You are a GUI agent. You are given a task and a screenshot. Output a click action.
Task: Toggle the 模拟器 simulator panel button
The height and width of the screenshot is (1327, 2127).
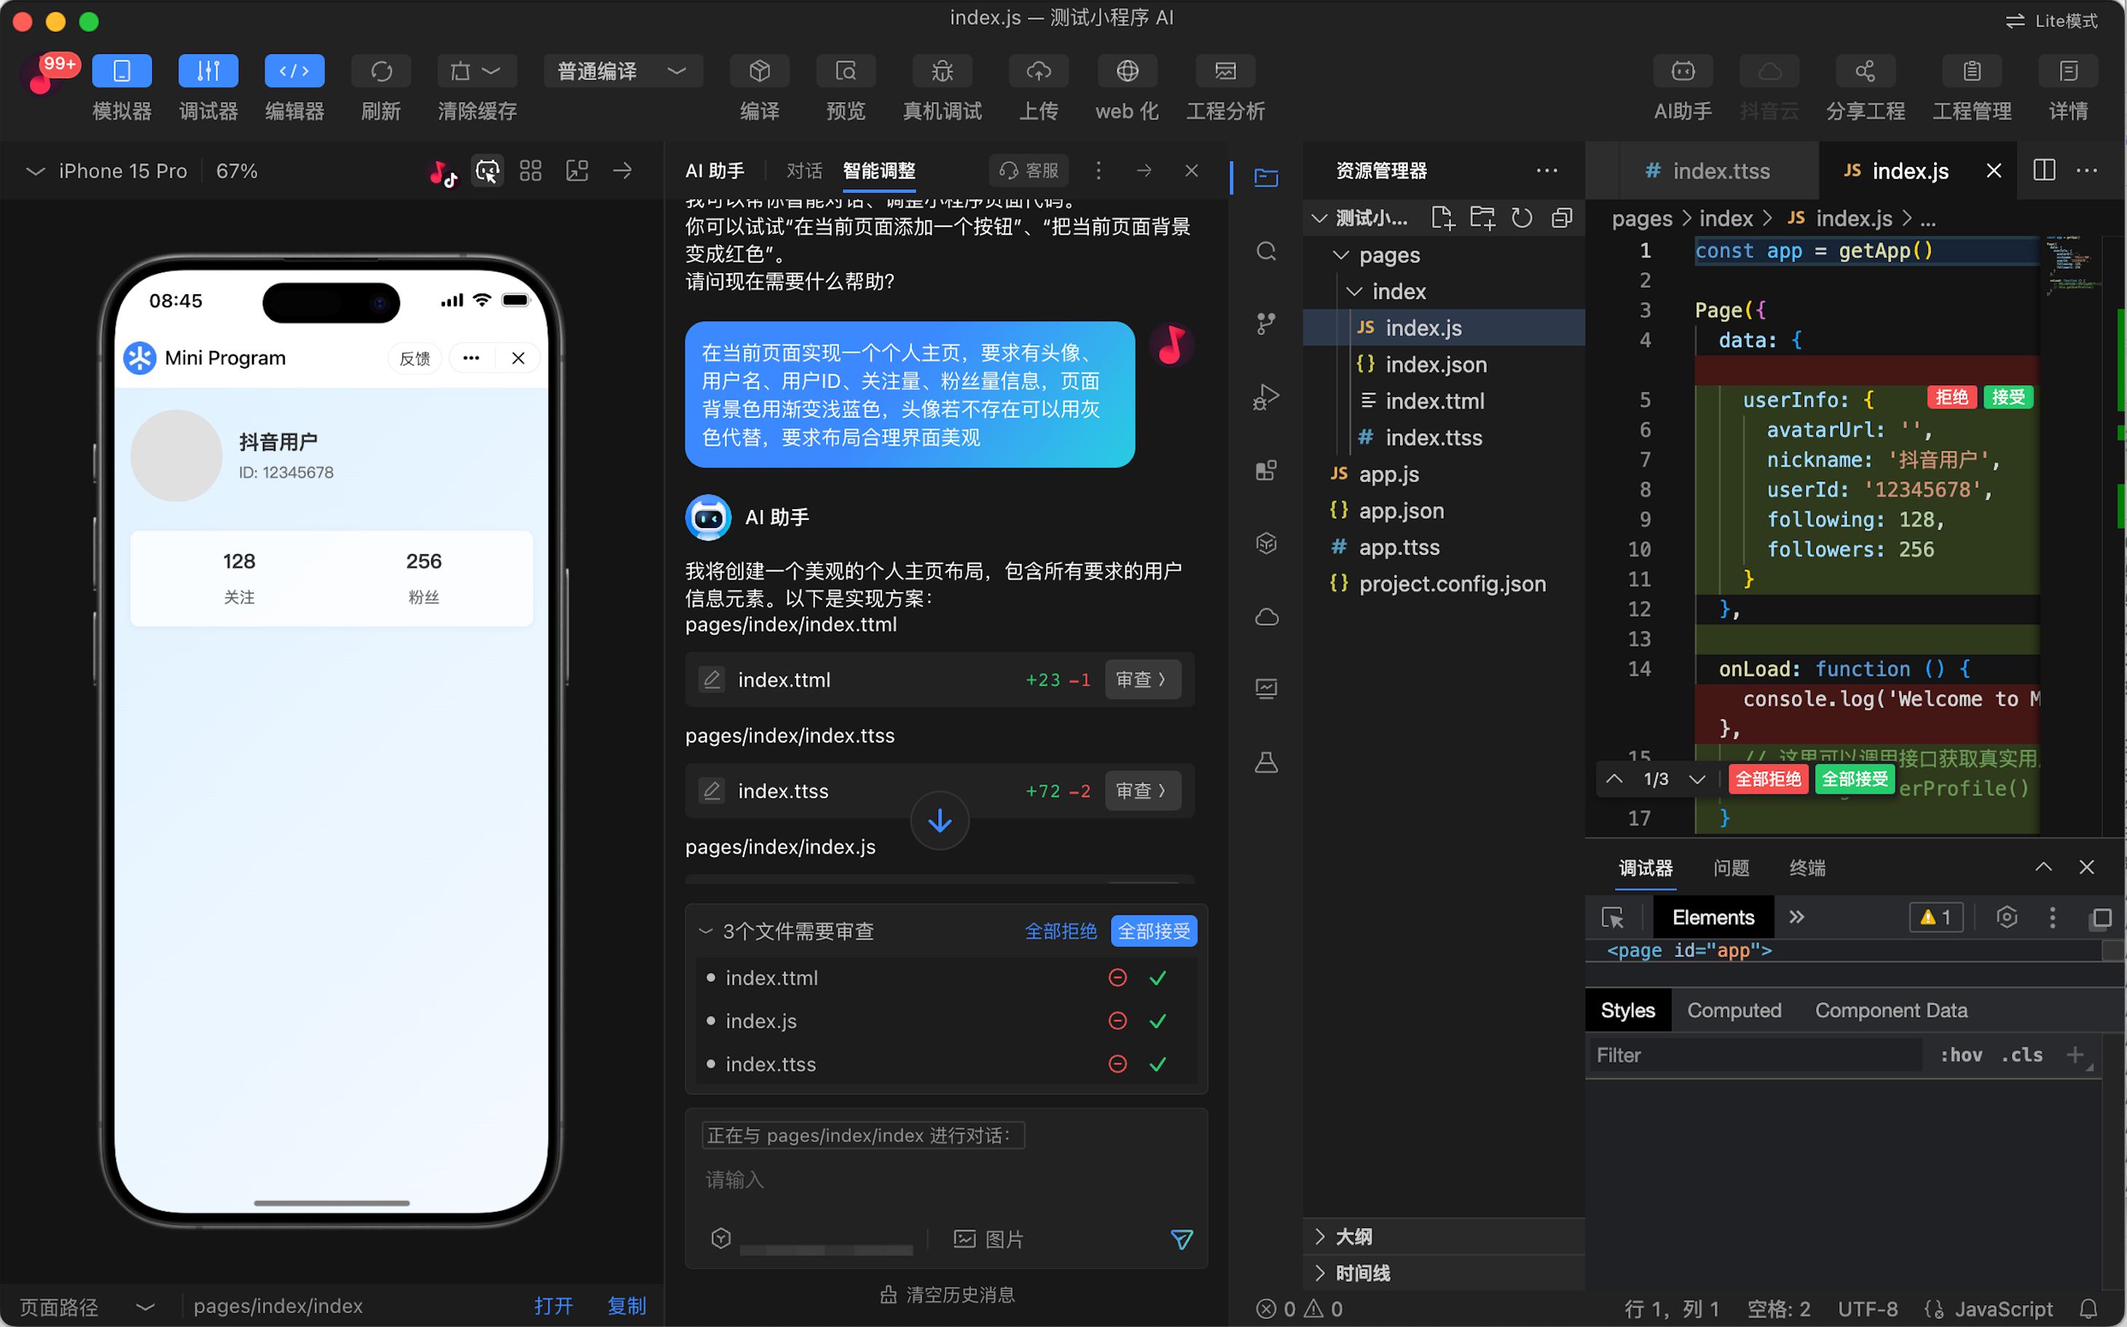pyautogui.click(x=121, y=71)
